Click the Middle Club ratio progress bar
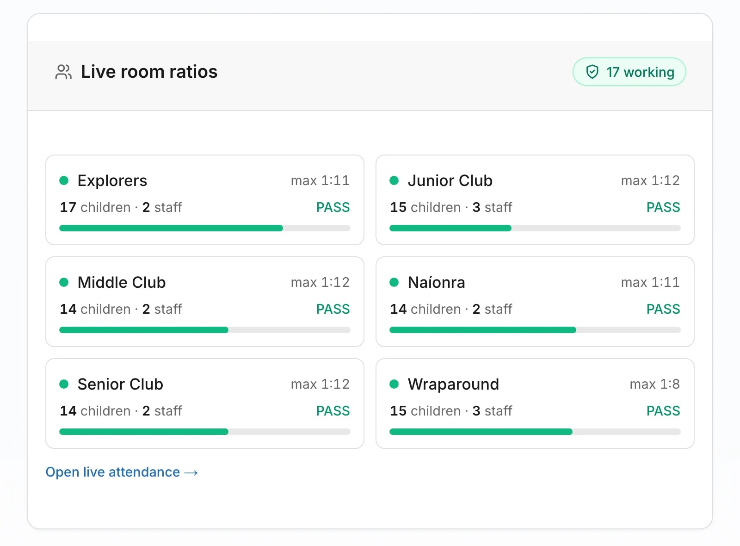 (x=205, y=330)
